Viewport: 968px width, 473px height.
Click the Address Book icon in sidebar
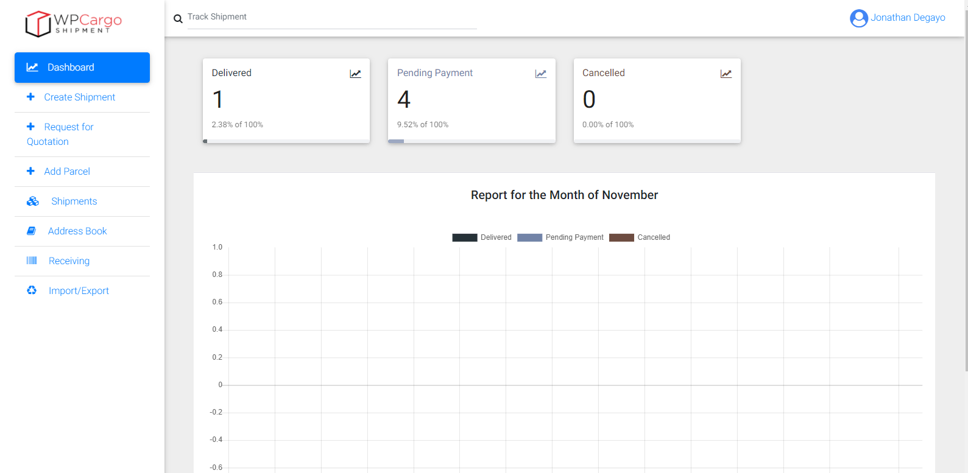32,231
